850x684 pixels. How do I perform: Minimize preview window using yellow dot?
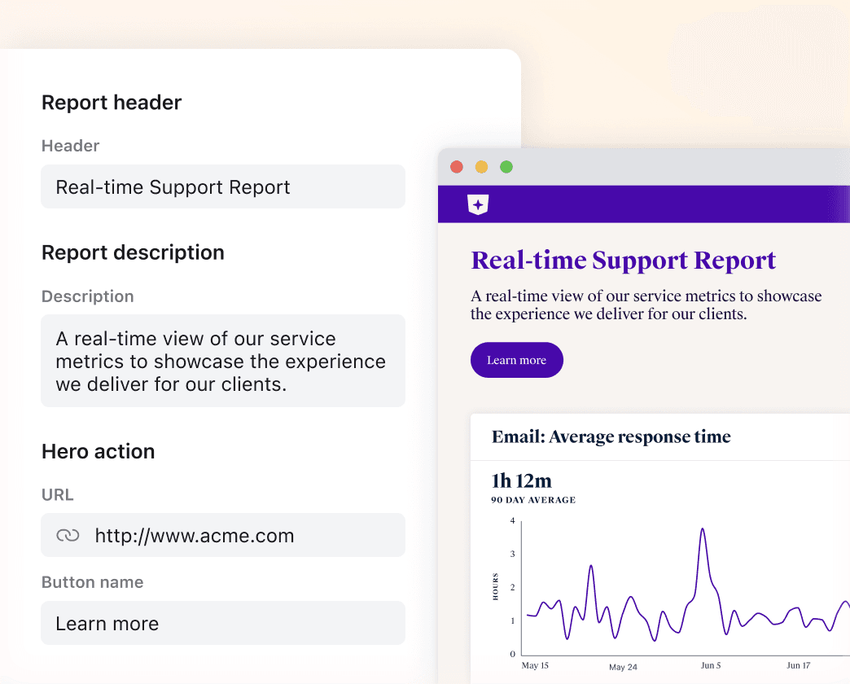(x=481, y=167)
